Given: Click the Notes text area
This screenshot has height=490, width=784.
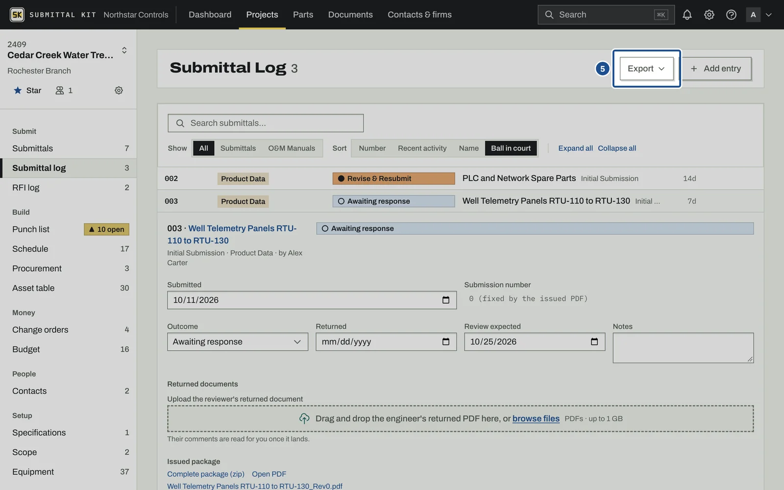Looking at the screenshot, I should [683, 348].
